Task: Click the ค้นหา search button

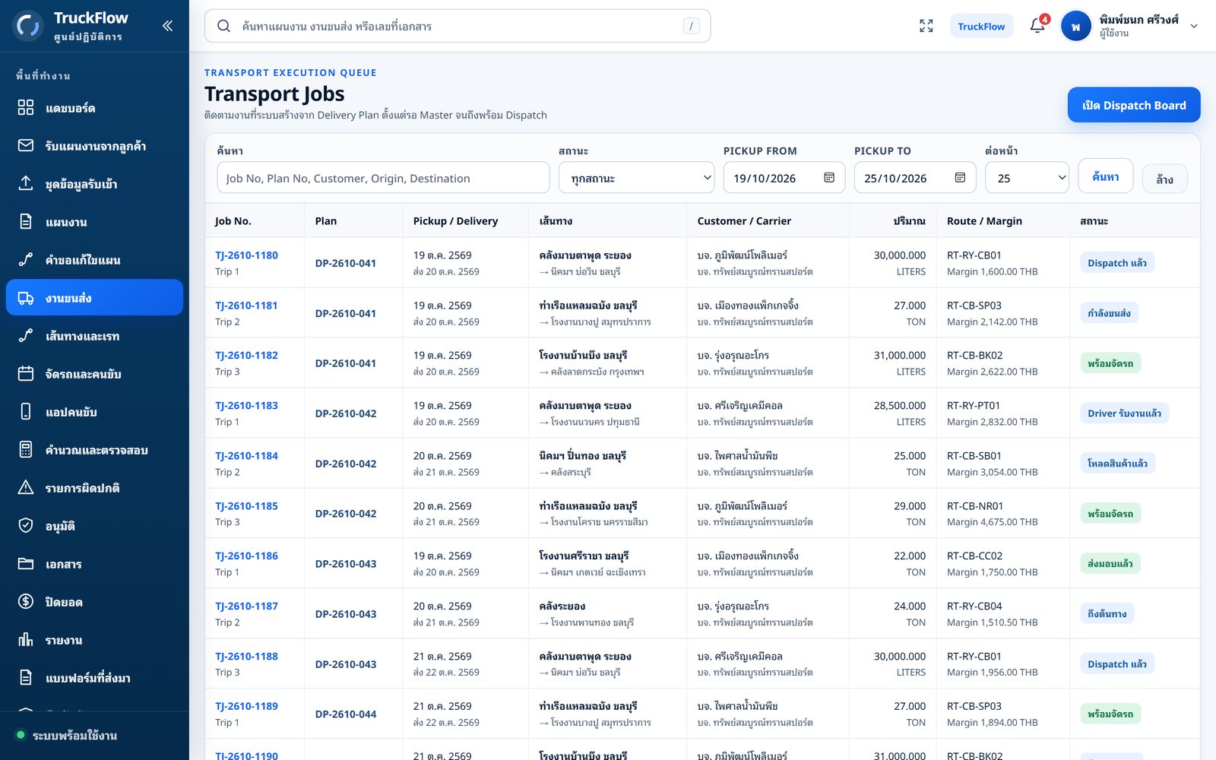Action: [1105, 176]
